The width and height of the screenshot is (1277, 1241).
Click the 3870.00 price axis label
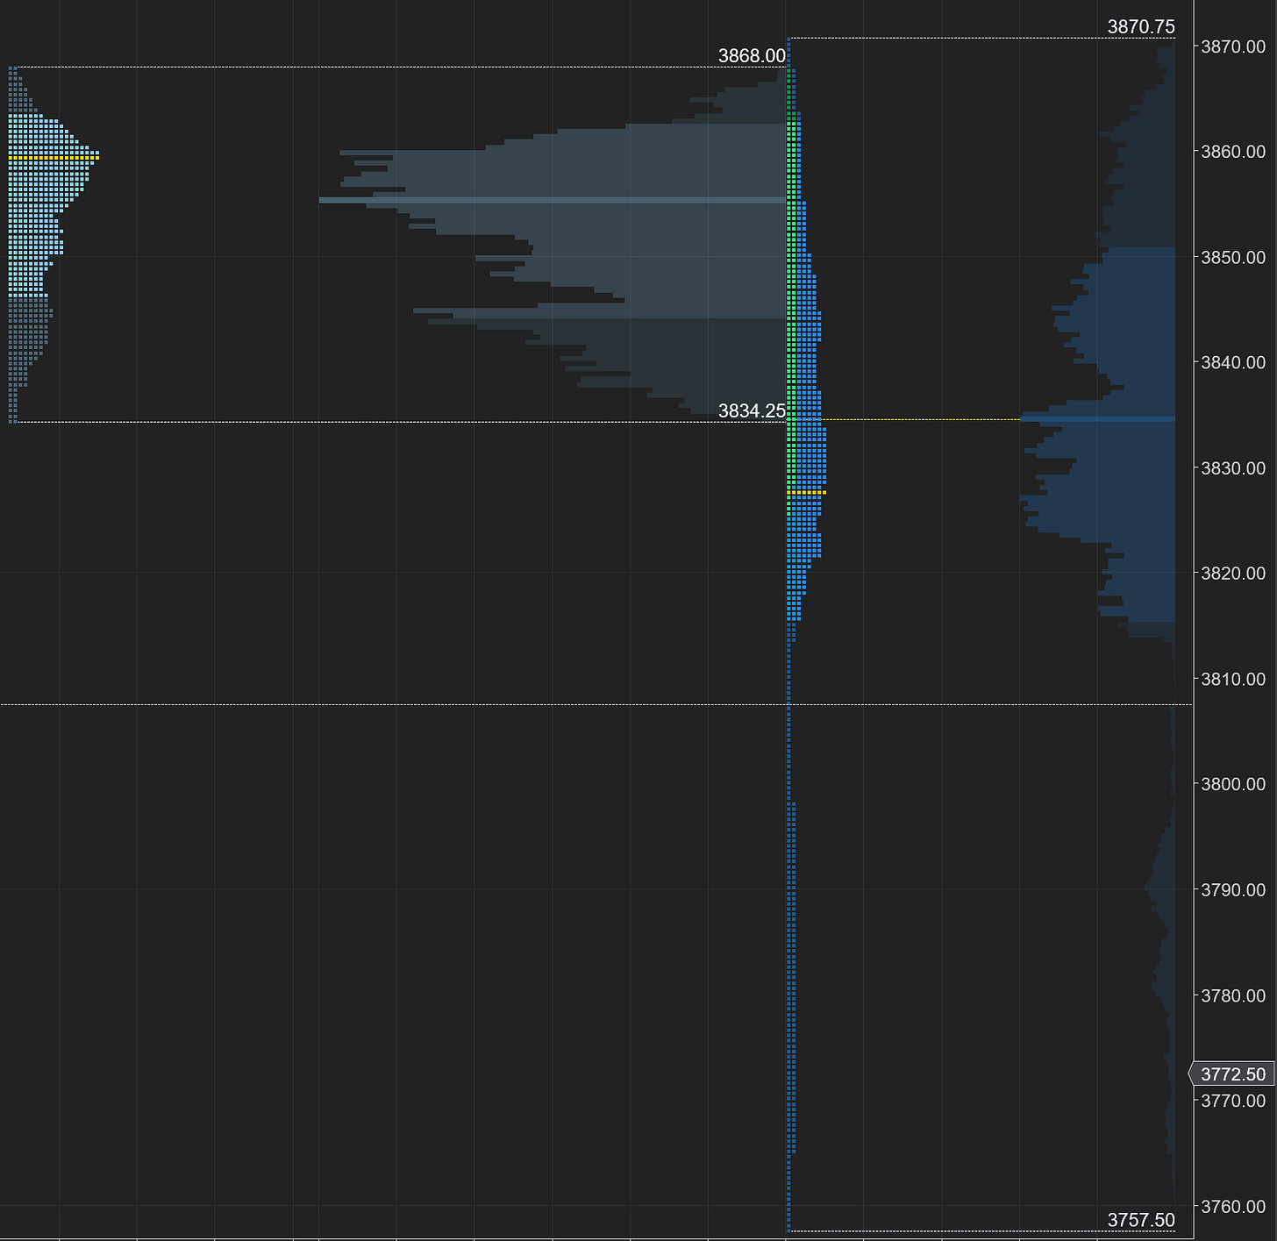point(1232,46)
